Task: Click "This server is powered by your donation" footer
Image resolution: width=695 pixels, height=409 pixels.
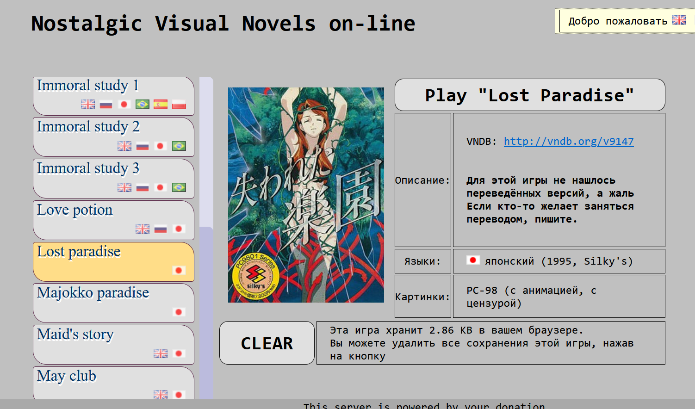Action: click(x=424, y=405)
